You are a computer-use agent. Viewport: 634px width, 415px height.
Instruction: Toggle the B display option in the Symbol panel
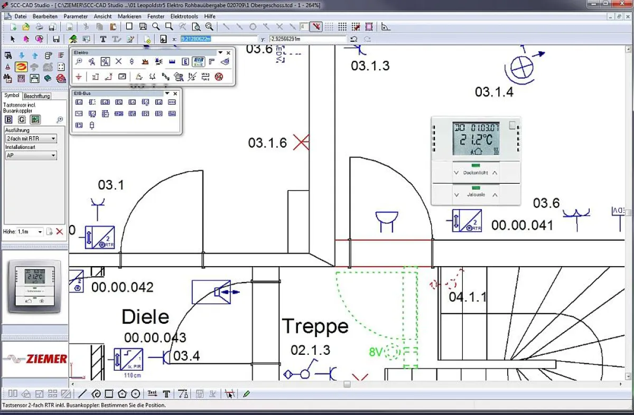tap(8, 119)
